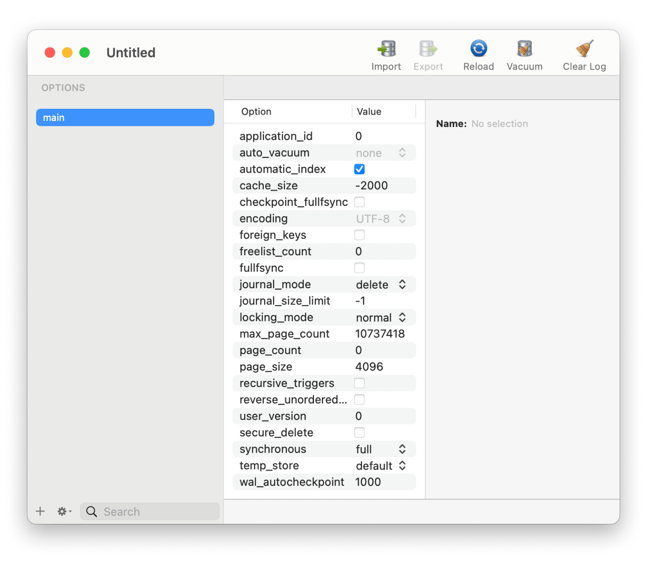Click the plus icon in sidebar footer

40,511
